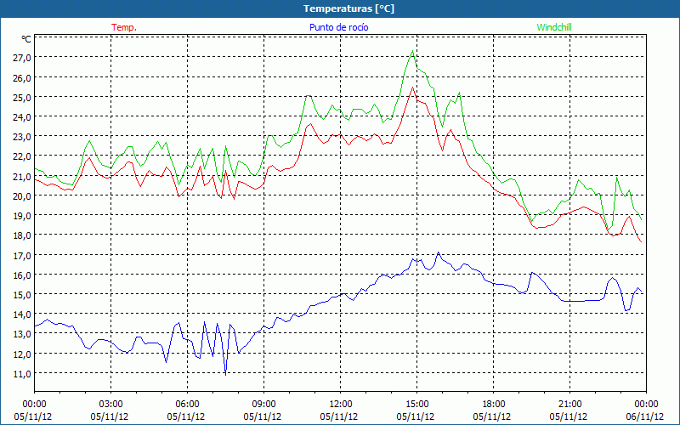The width and height of the screenshot is (680, 425).
Task: Click the 15:00 time label
Action: [416, 405]
